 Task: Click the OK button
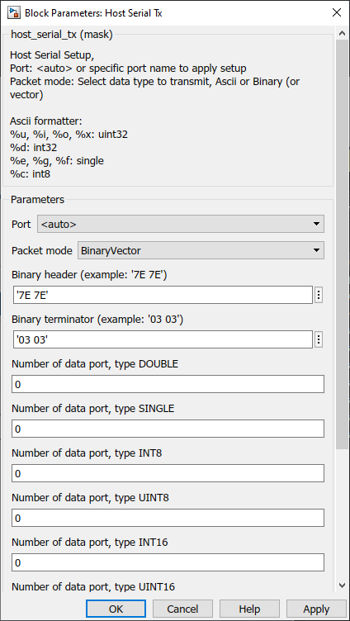tap(116, 609)
